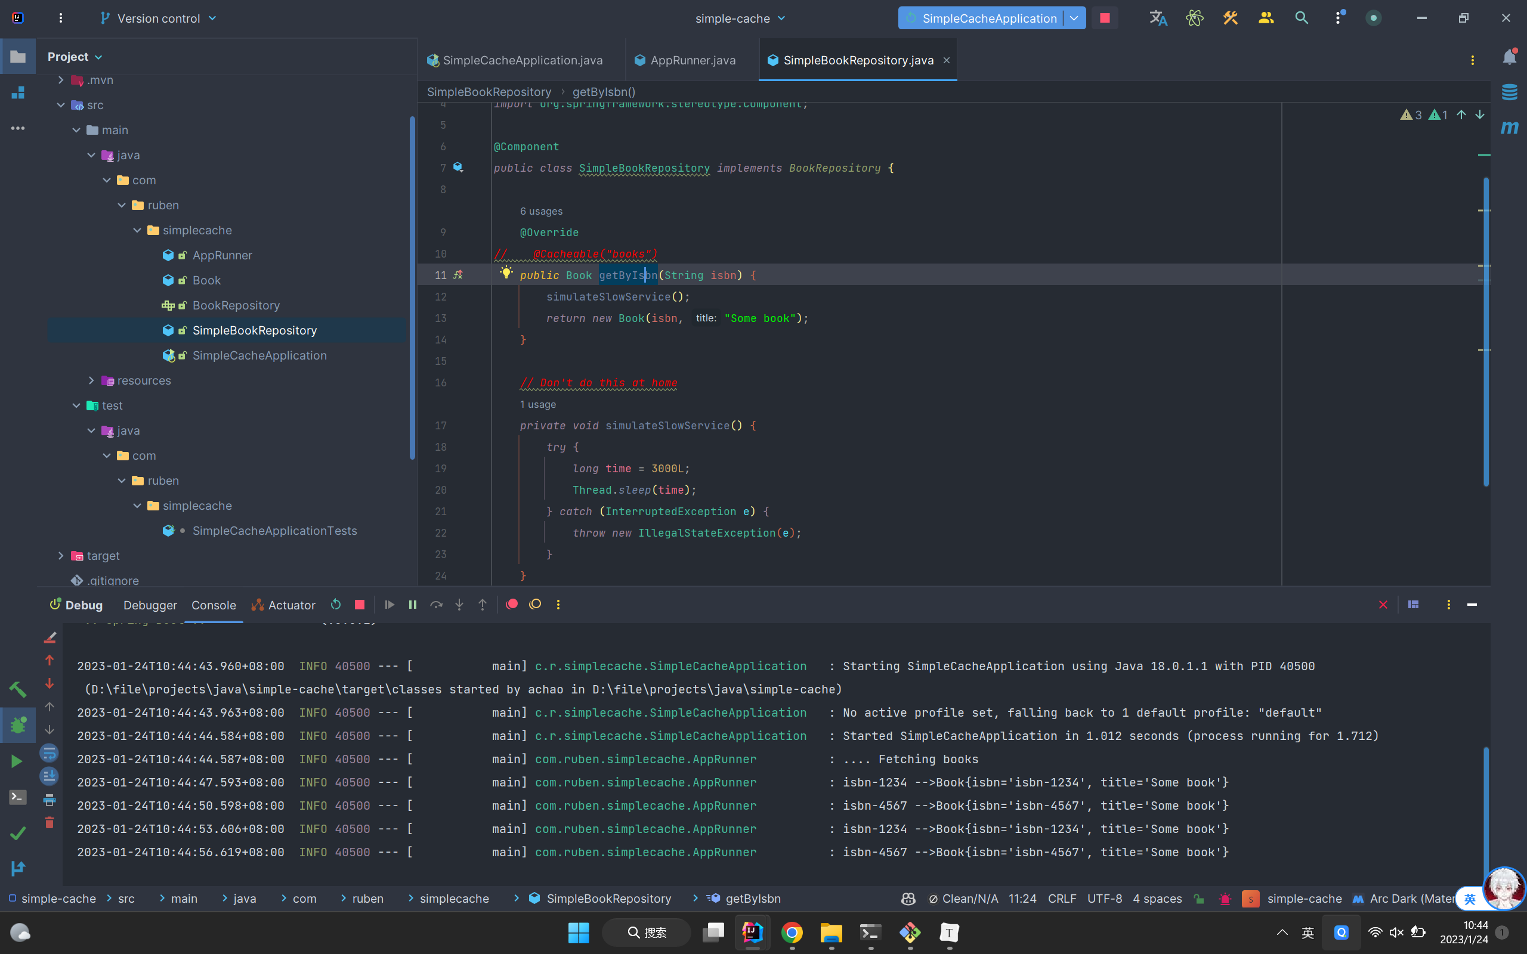Viewport: 1527px width, 954px height.
Task: Click Step Over in debug toolbar
Action: point(436,605)
